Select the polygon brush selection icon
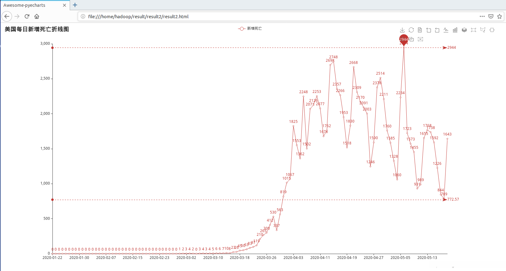 pos(483,30)
